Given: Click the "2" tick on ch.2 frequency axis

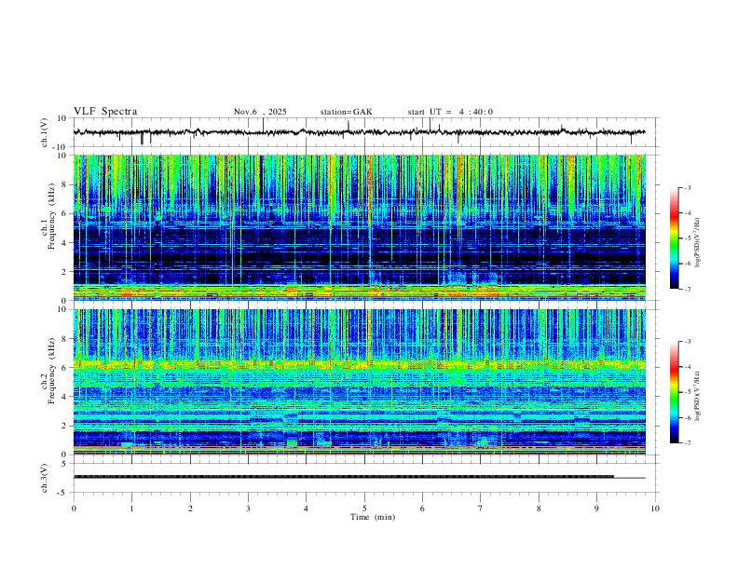Looking at the screenshot, I should pyautogui.click(x=64, y=426).
